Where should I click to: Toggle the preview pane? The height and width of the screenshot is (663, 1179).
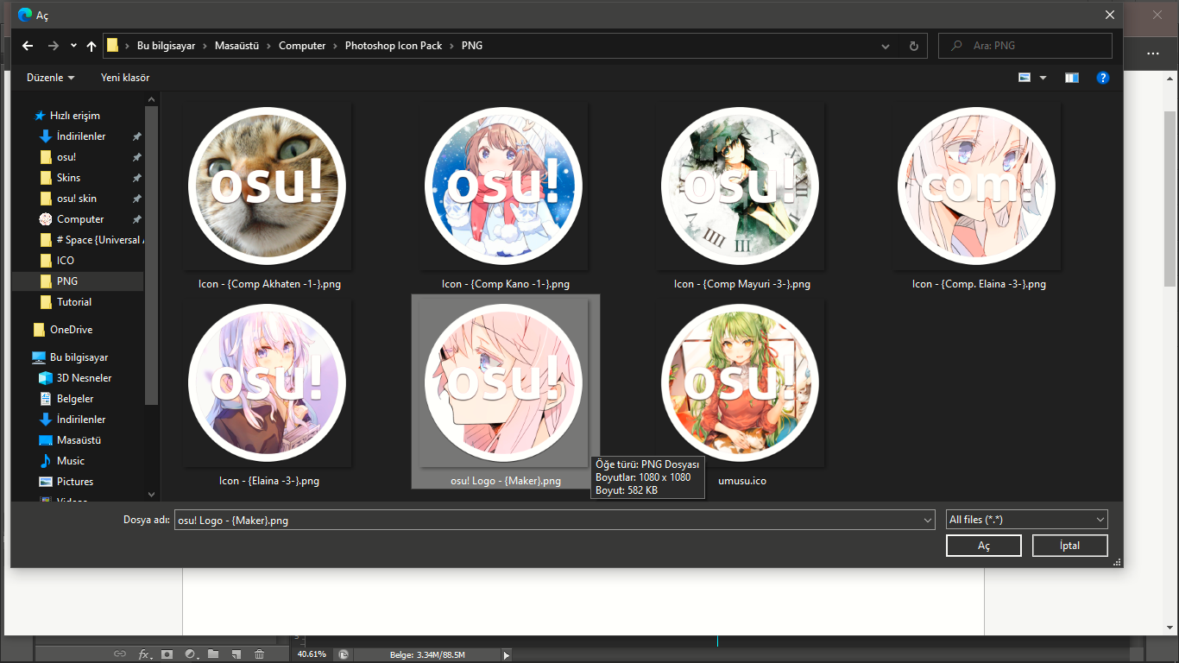point(1072,78)
